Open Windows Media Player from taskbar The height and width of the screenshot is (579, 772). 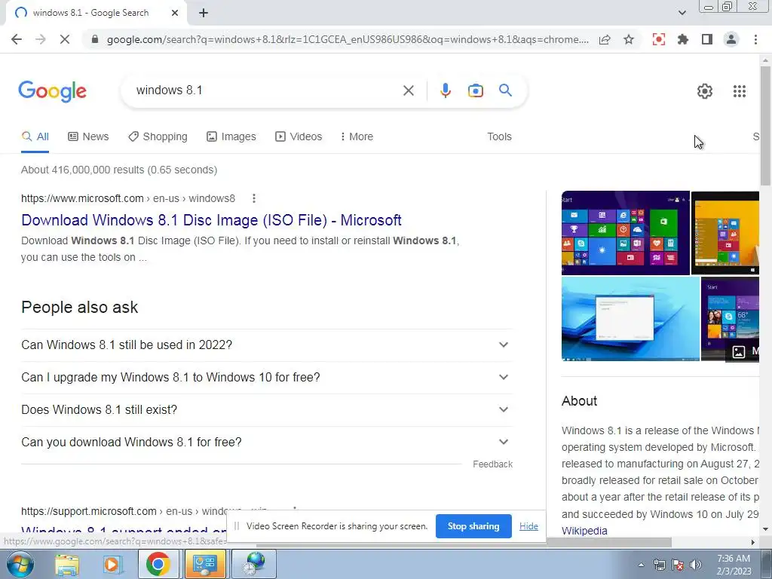112,564
